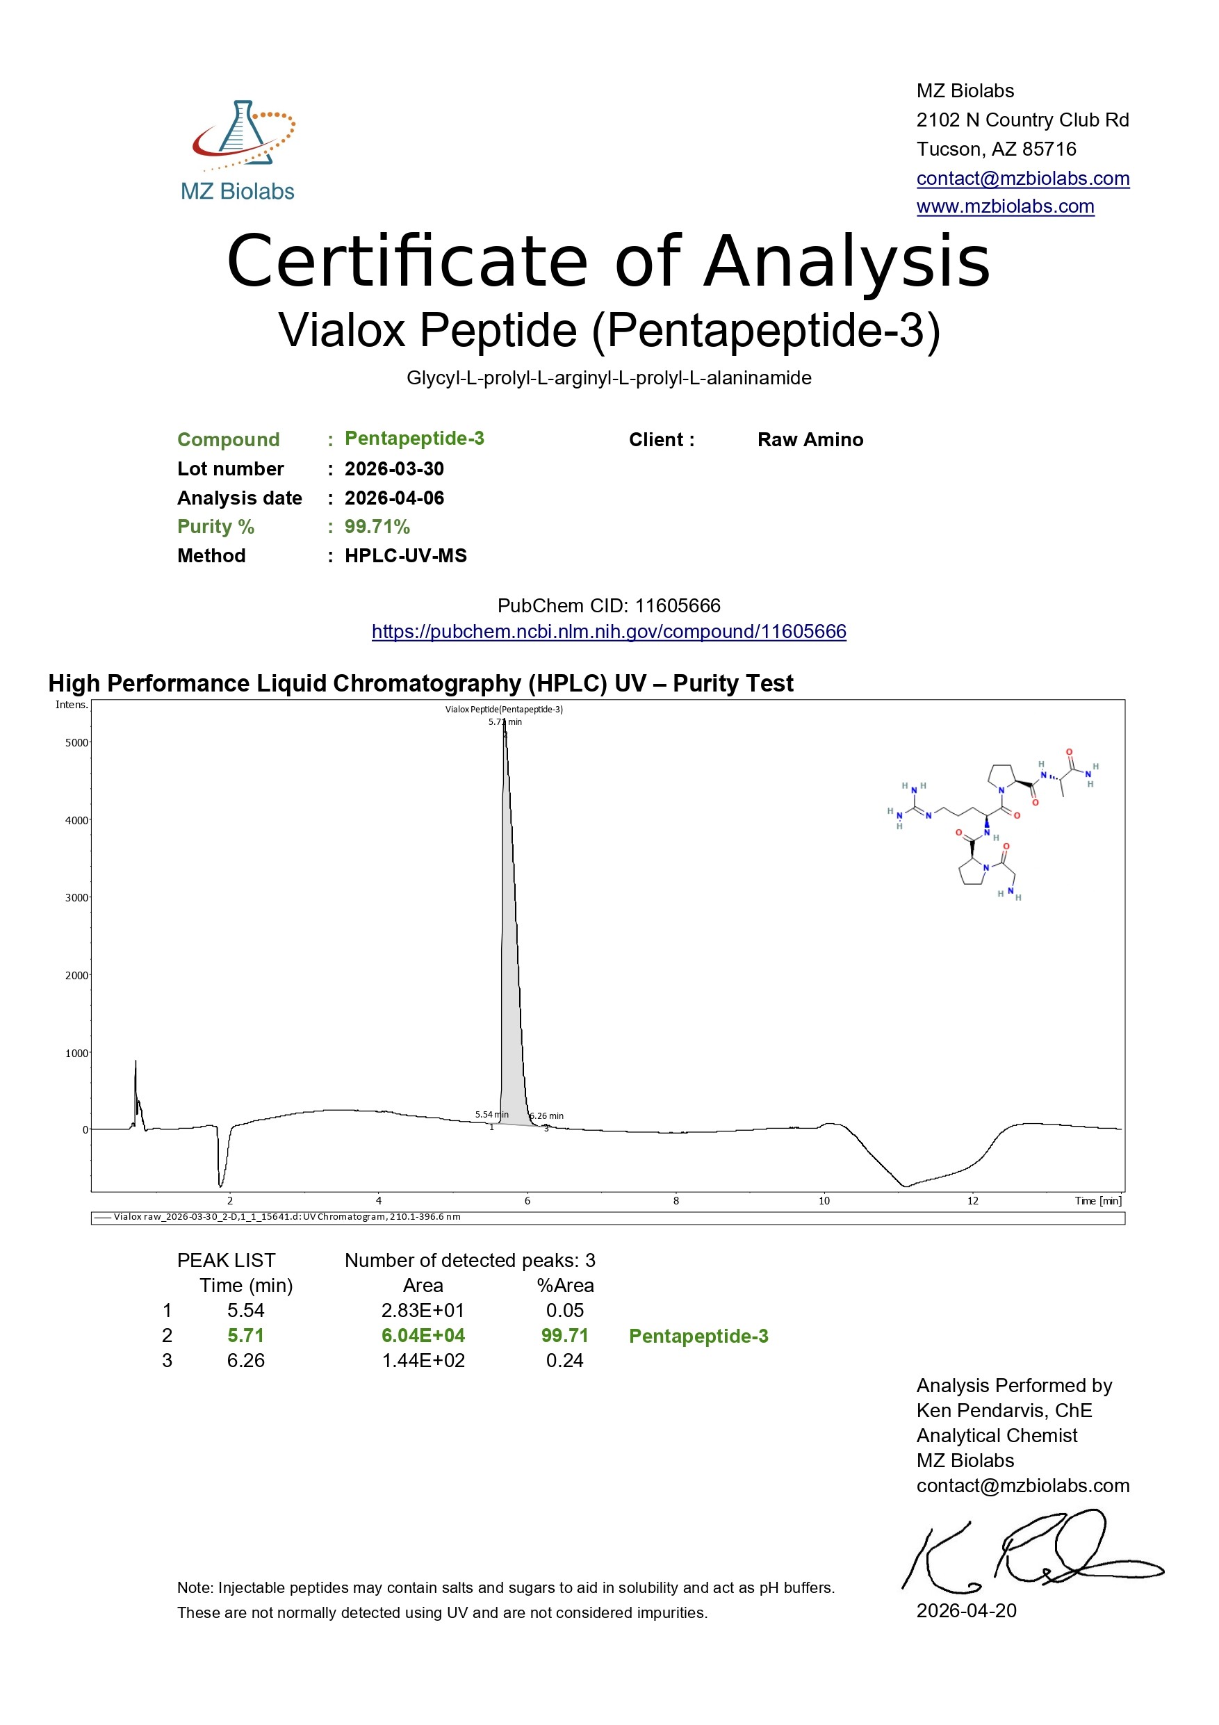
Task: Click the injectable peptides note text
Action: 506,1601
